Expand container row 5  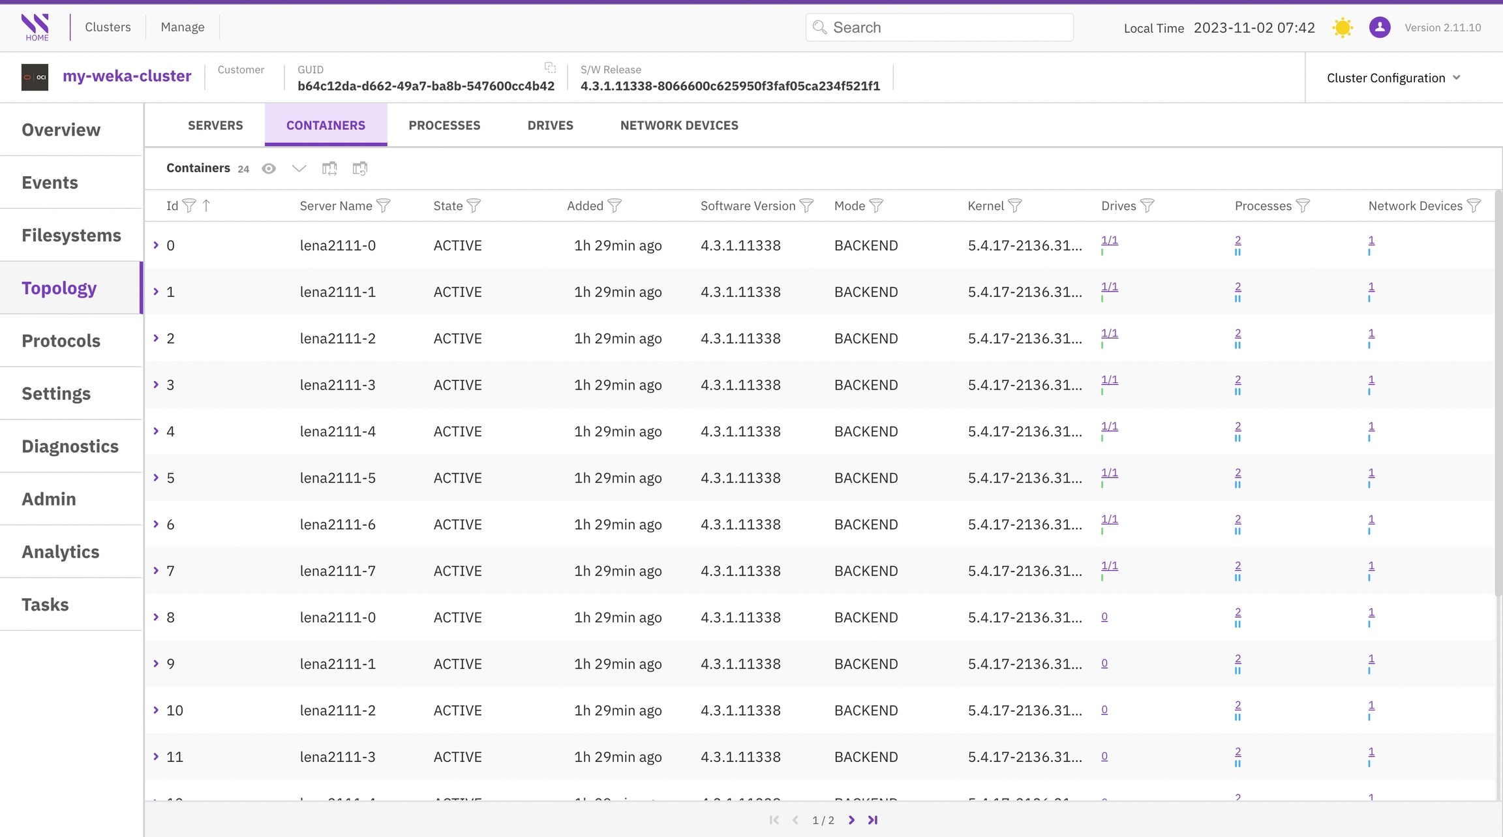coord(156,478)
